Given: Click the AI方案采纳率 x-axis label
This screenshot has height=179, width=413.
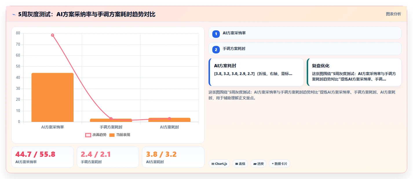Looking at the screenshot, I should (x=52, y=127).
